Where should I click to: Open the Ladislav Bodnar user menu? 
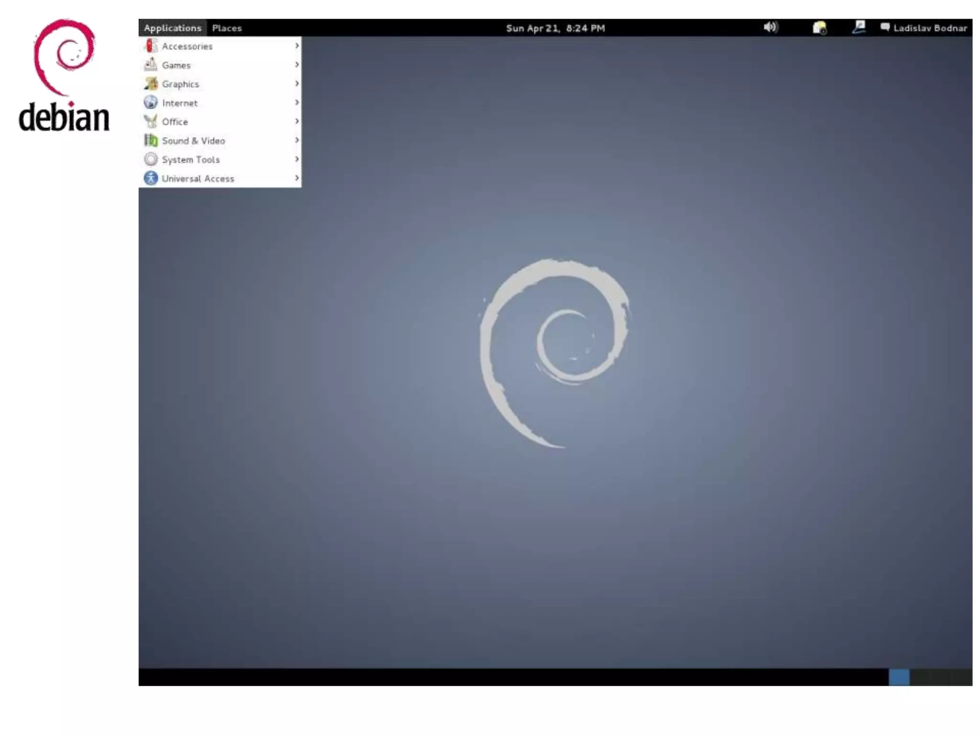point(929,28)
